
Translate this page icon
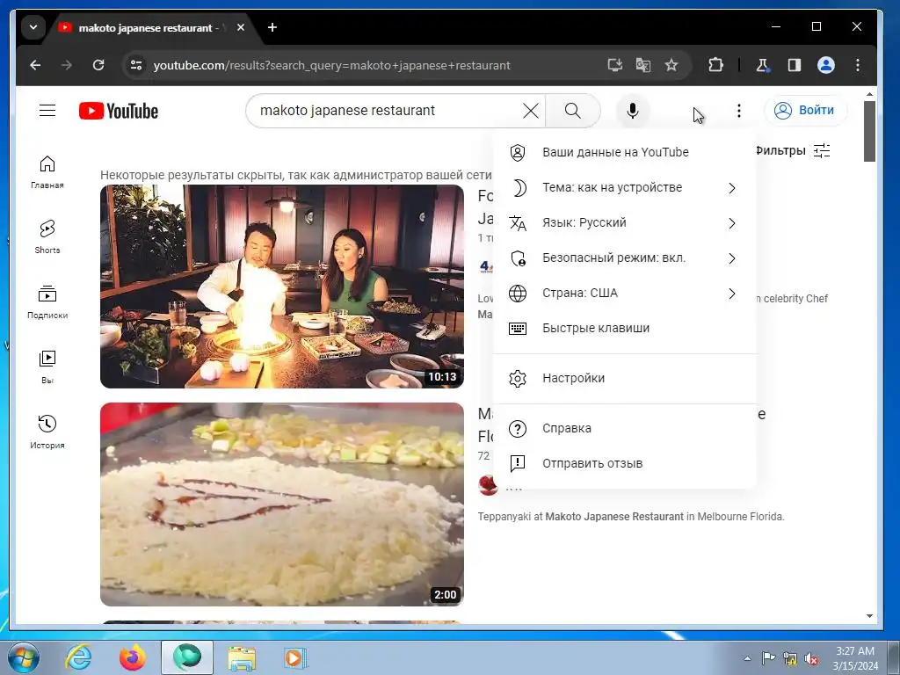tap(642, 65)
